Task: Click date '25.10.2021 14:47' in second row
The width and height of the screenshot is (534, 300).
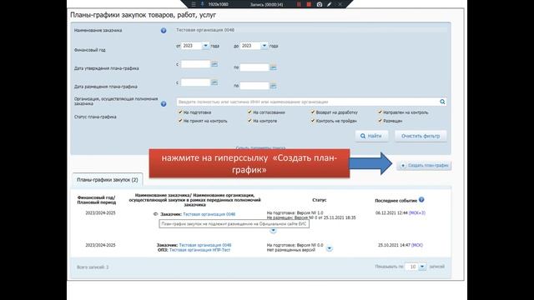Action: click(x=394, y=245)
